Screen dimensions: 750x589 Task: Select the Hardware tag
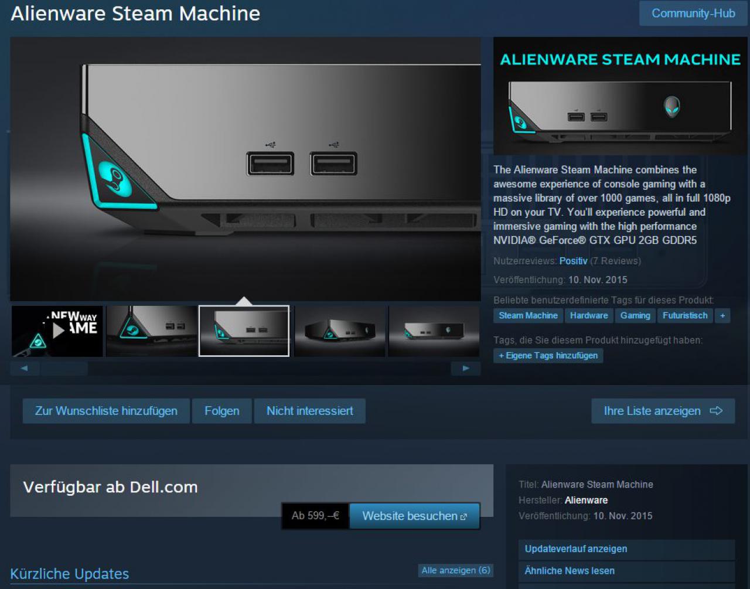[589, 315]
